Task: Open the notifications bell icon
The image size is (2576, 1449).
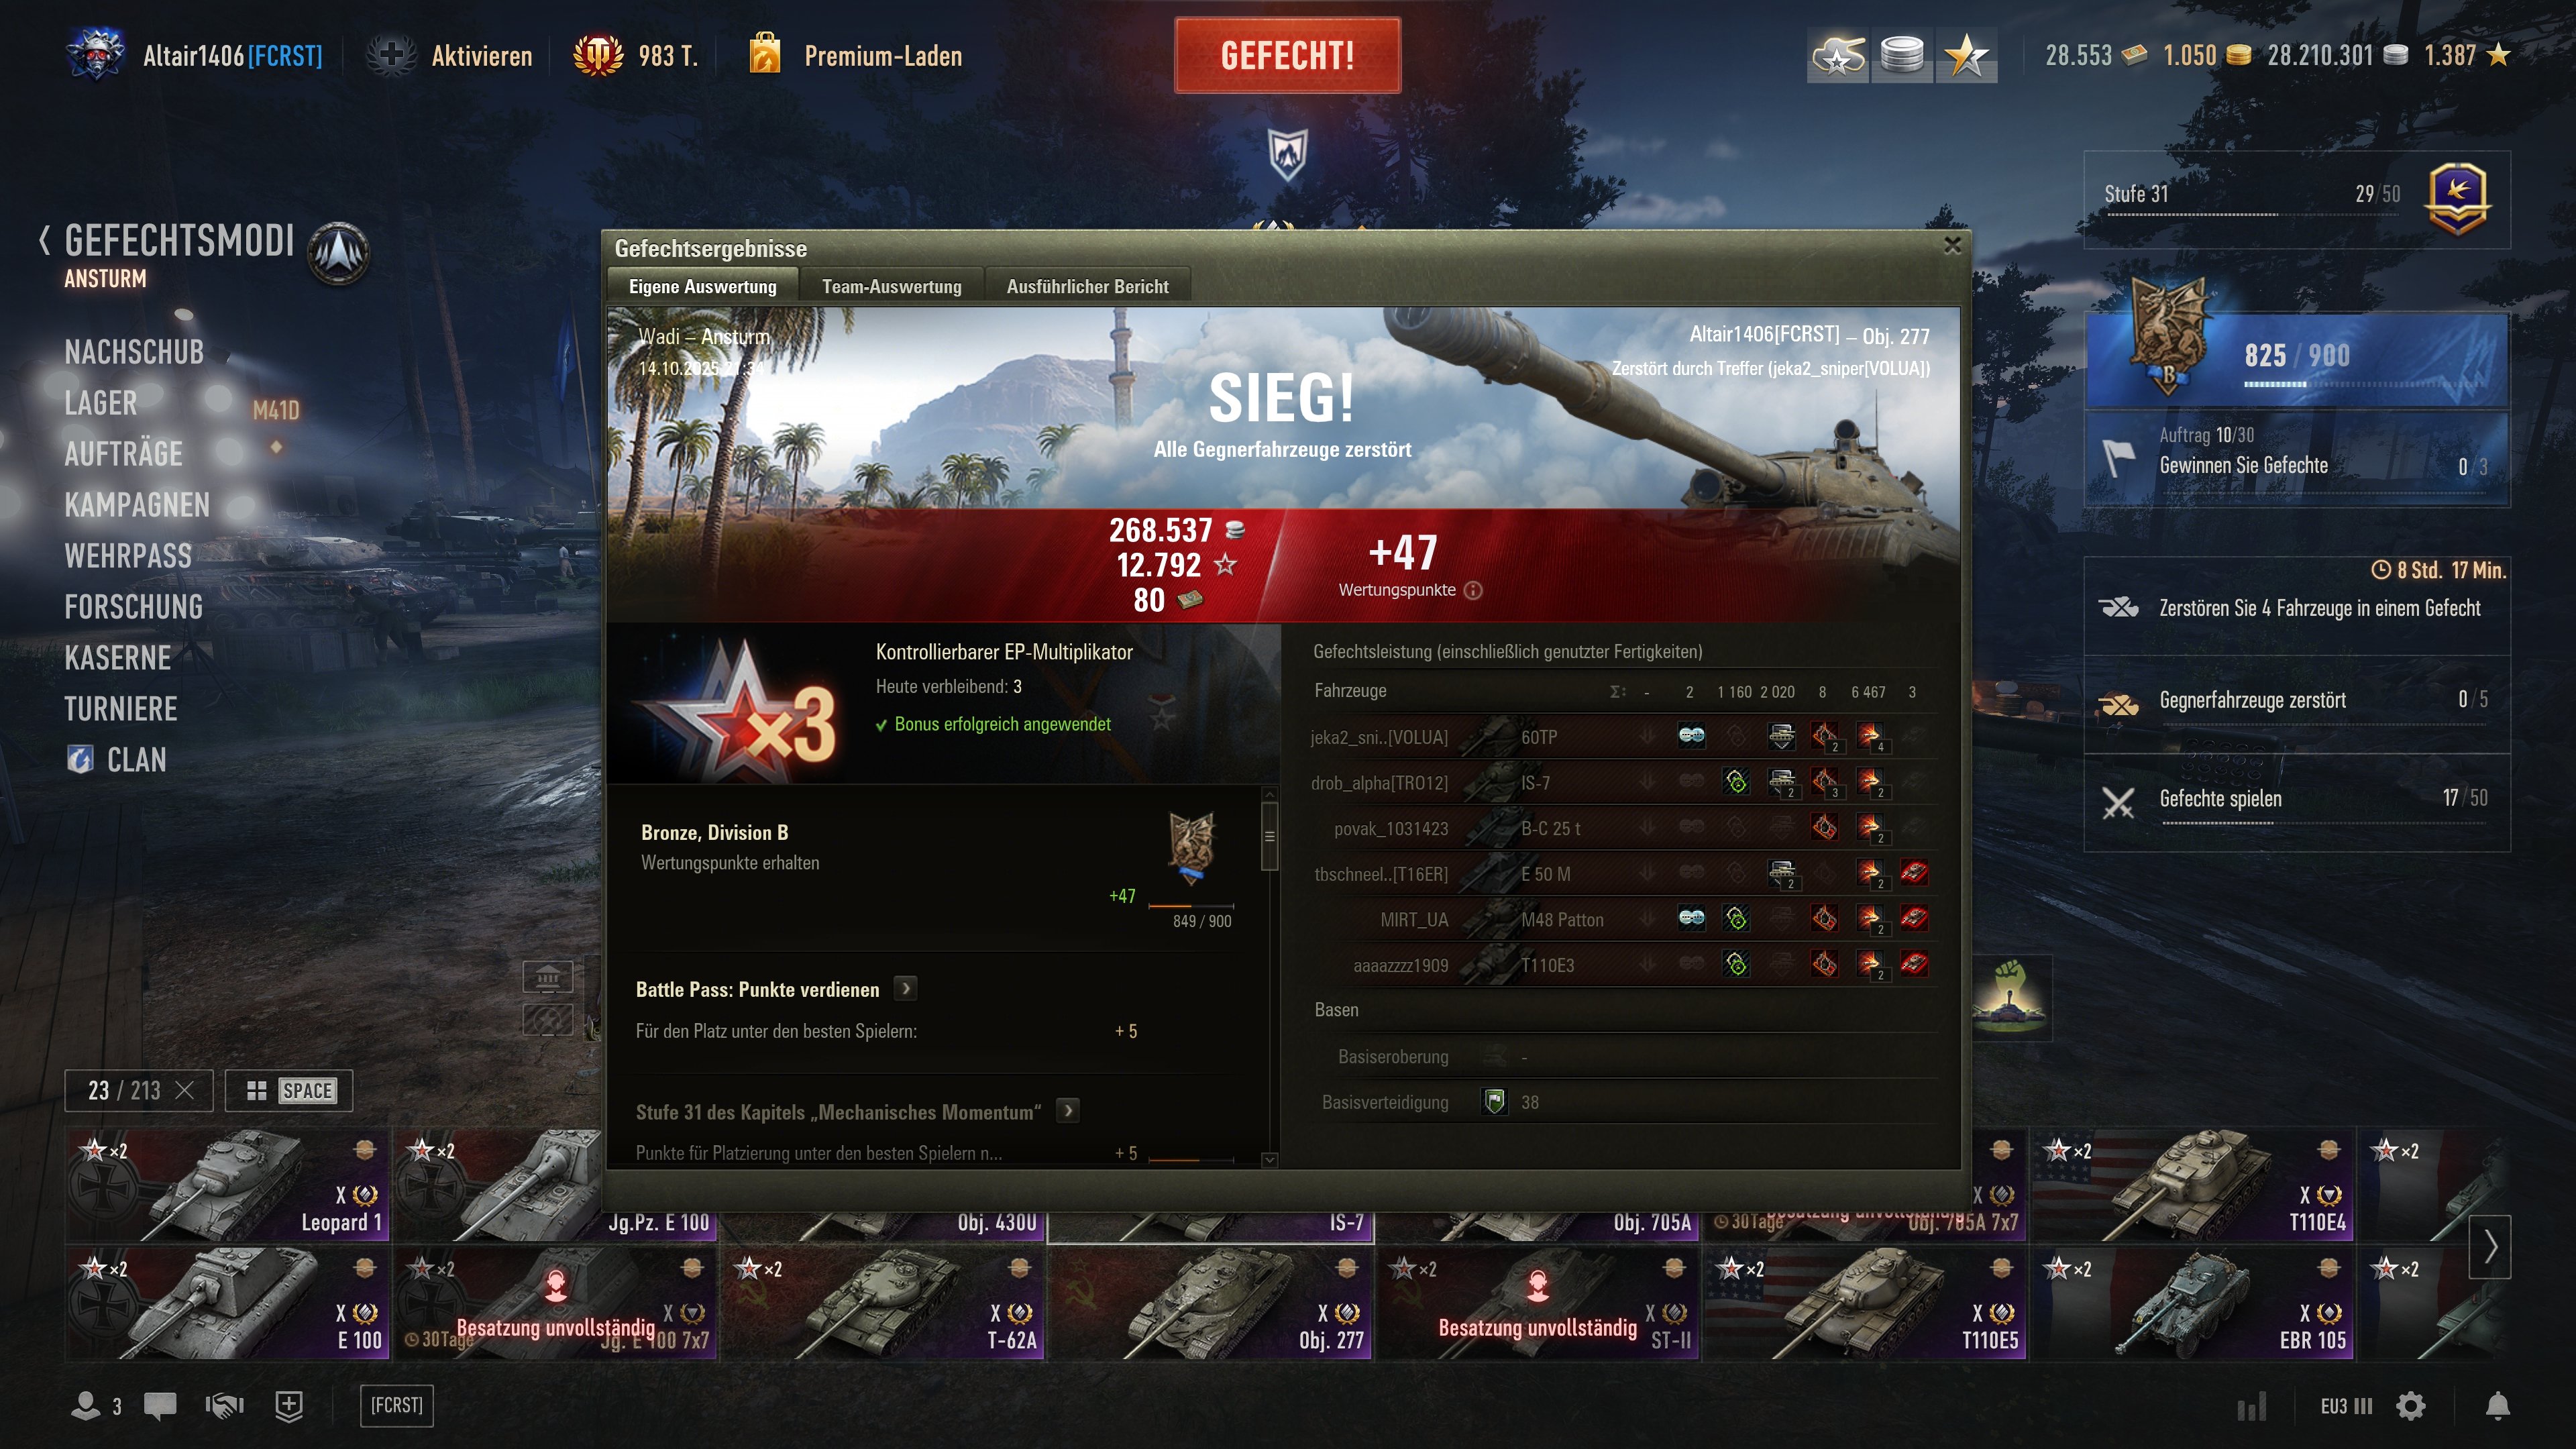Action: [2497, 1406]
